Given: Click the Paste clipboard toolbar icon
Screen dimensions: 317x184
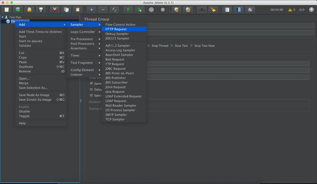Looking at the screenshot, I should pos(78,10).
